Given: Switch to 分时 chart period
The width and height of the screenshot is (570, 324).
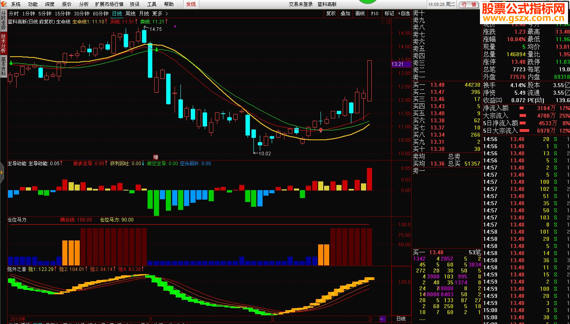Looking at the screenshot, I should (14, 13).
